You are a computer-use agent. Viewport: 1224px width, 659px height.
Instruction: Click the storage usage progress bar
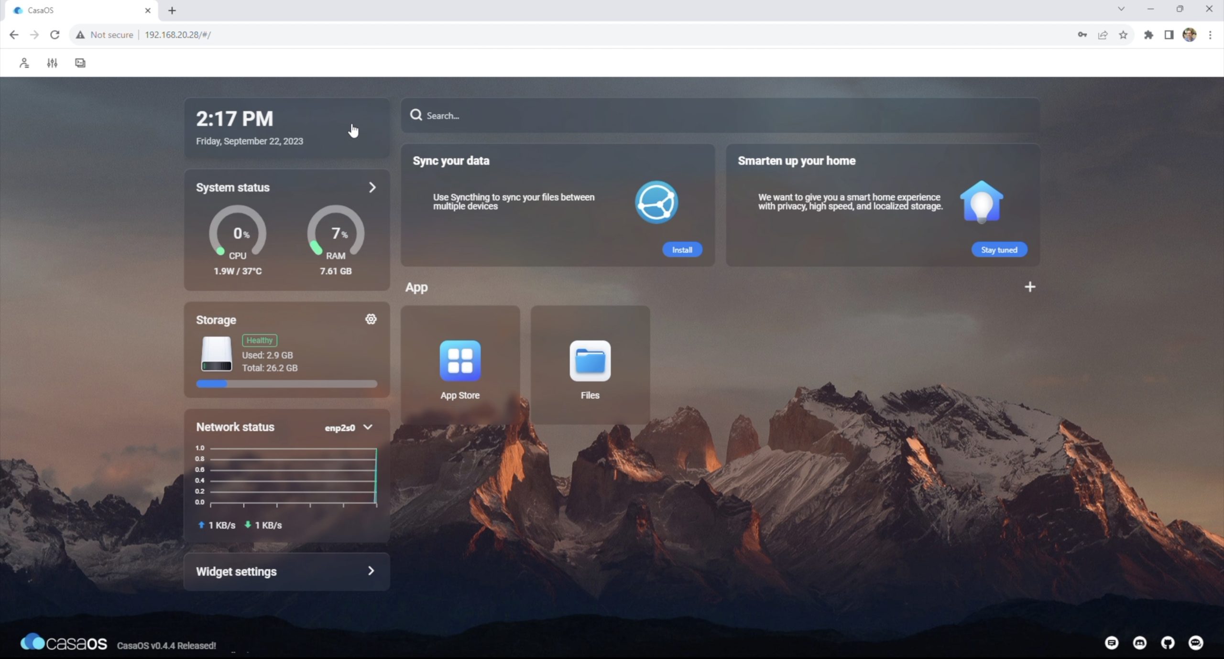pyautogui.click(x=287, y=384)
